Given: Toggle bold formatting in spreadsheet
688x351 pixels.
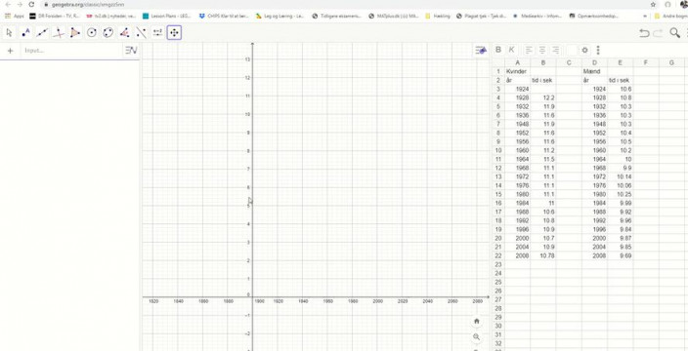Looking at the screenshot, I should [498, 50].
